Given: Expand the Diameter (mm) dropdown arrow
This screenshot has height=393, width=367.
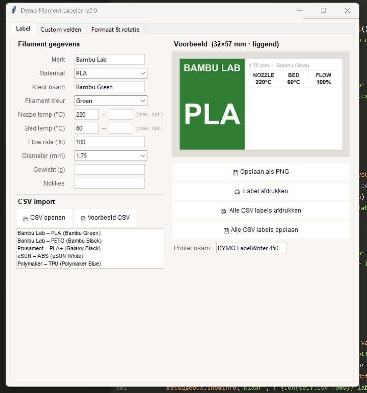Looking at the screenshot, I should pyautogui.click(x=143, y=156).
